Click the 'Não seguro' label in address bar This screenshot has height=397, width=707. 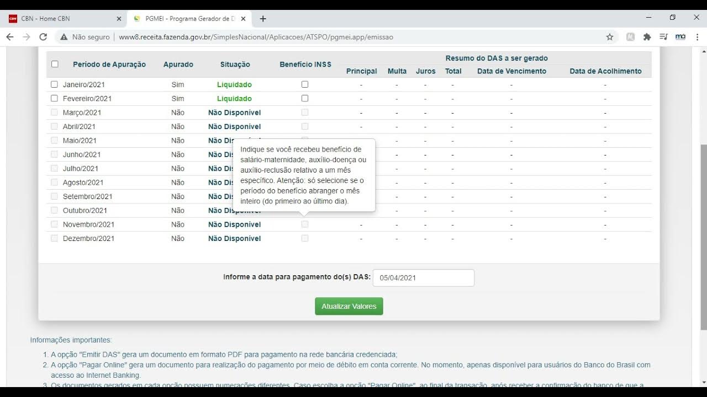91,37
